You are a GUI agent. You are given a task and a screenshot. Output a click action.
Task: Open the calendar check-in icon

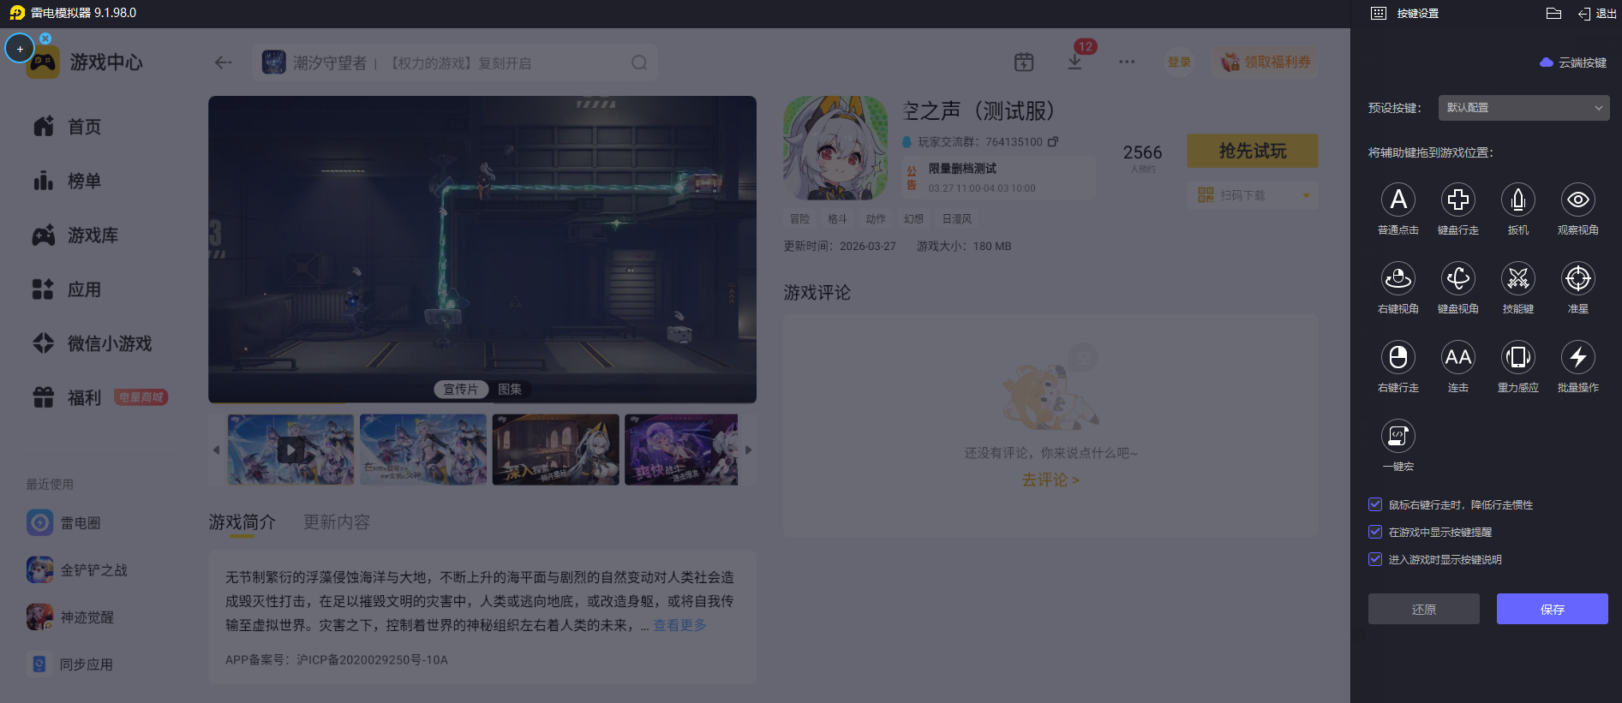[x=1024, y=62]
